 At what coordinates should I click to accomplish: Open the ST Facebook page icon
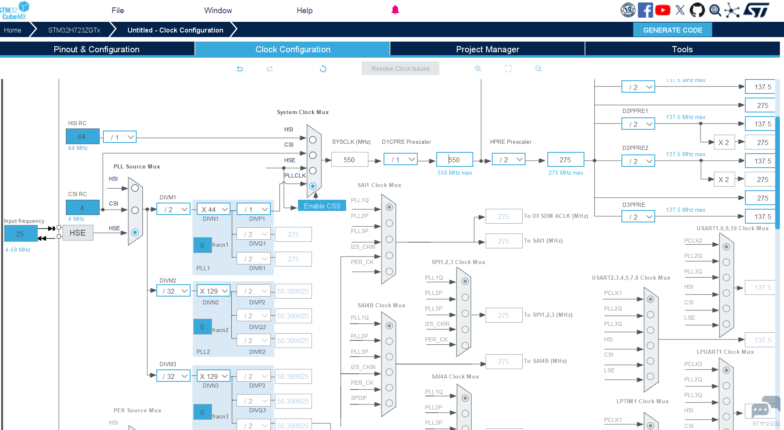[645, 10]
